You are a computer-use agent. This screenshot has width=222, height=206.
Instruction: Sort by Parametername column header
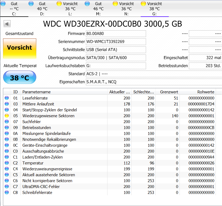64,92
